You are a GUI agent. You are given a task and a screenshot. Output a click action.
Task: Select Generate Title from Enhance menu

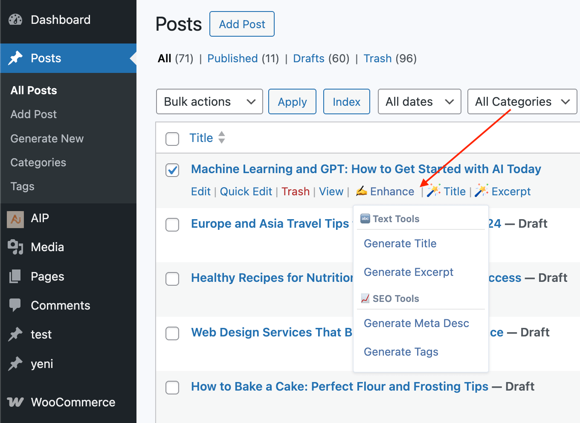click(400, 243)
